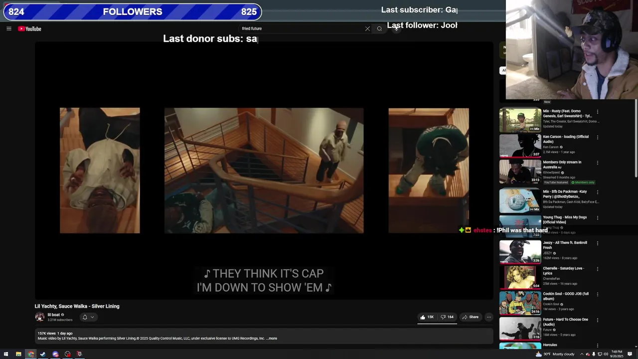Expand description with '...more' link
This screenshot has height=359, width=638.
coord(272,339)
